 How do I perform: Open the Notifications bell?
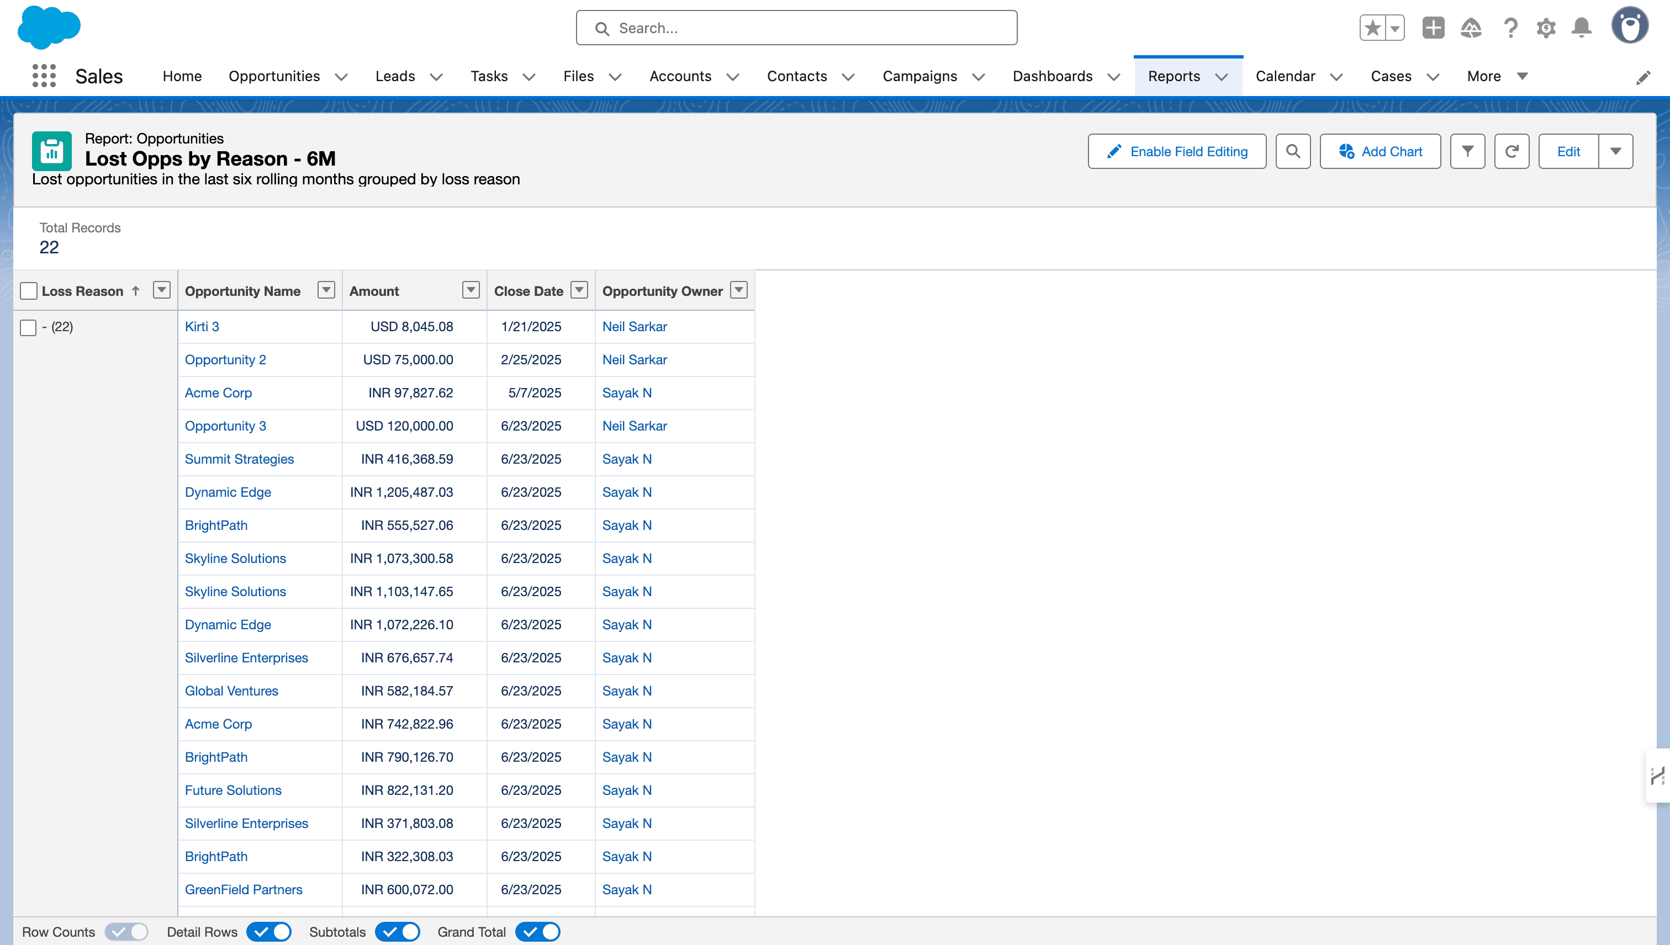1581,28
